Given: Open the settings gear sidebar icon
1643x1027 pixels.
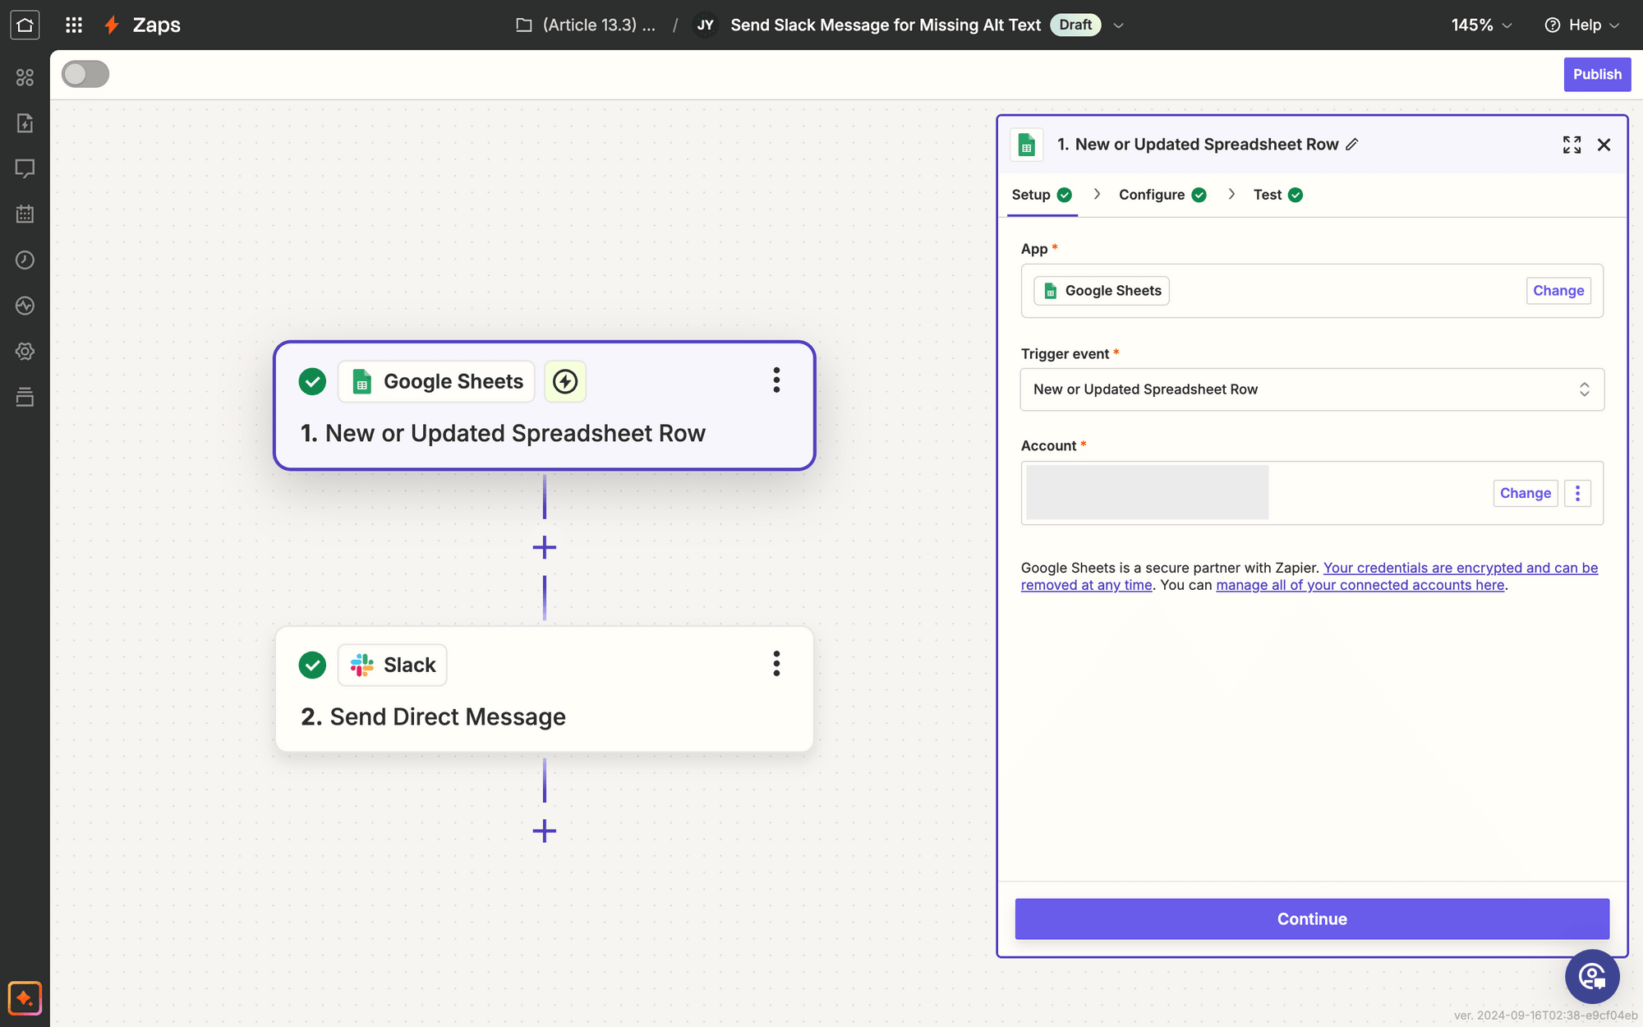Looking at the screenshot, I should [x=25, y=352].
